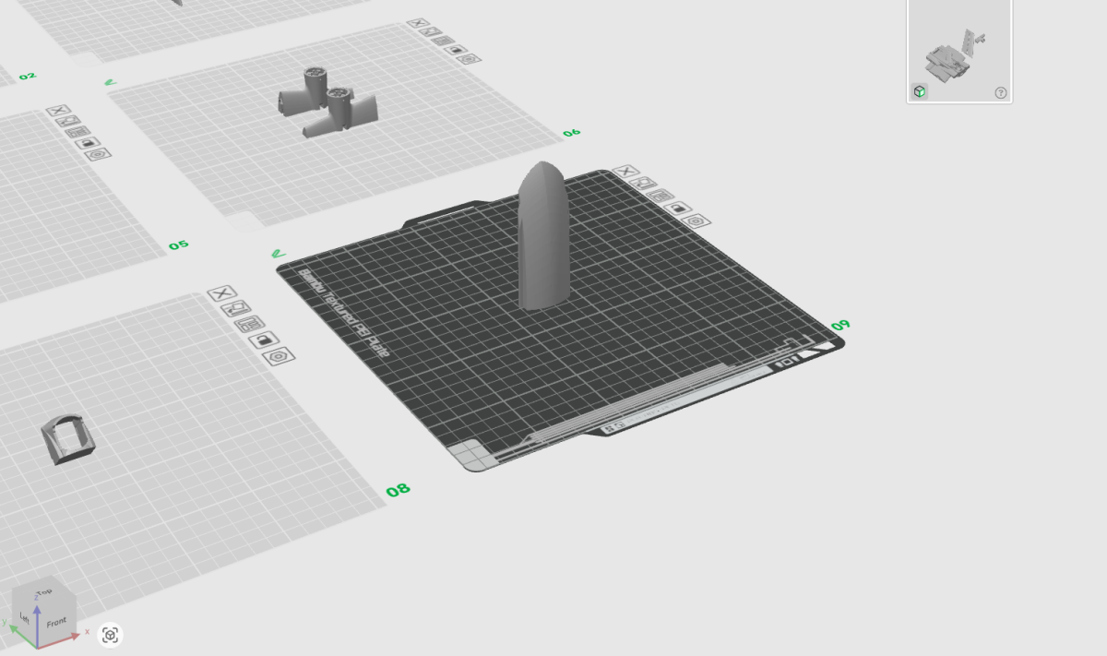
Task: Toggle the lock on plate 08
Action: 264,340
